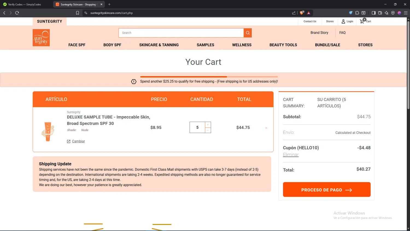
Task: Open the Brave Wallet icon
Action: pyautogui.click(x=380, y=13)
